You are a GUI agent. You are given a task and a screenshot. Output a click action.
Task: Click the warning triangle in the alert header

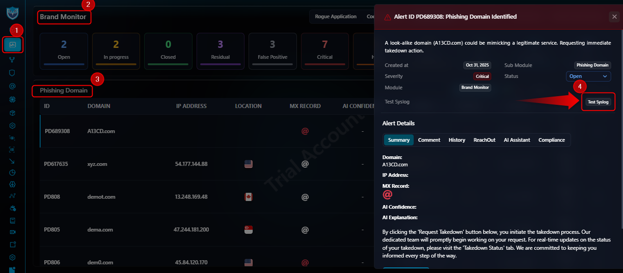(388, 17)
